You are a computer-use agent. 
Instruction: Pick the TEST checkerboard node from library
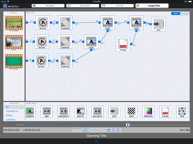(131, 112)
